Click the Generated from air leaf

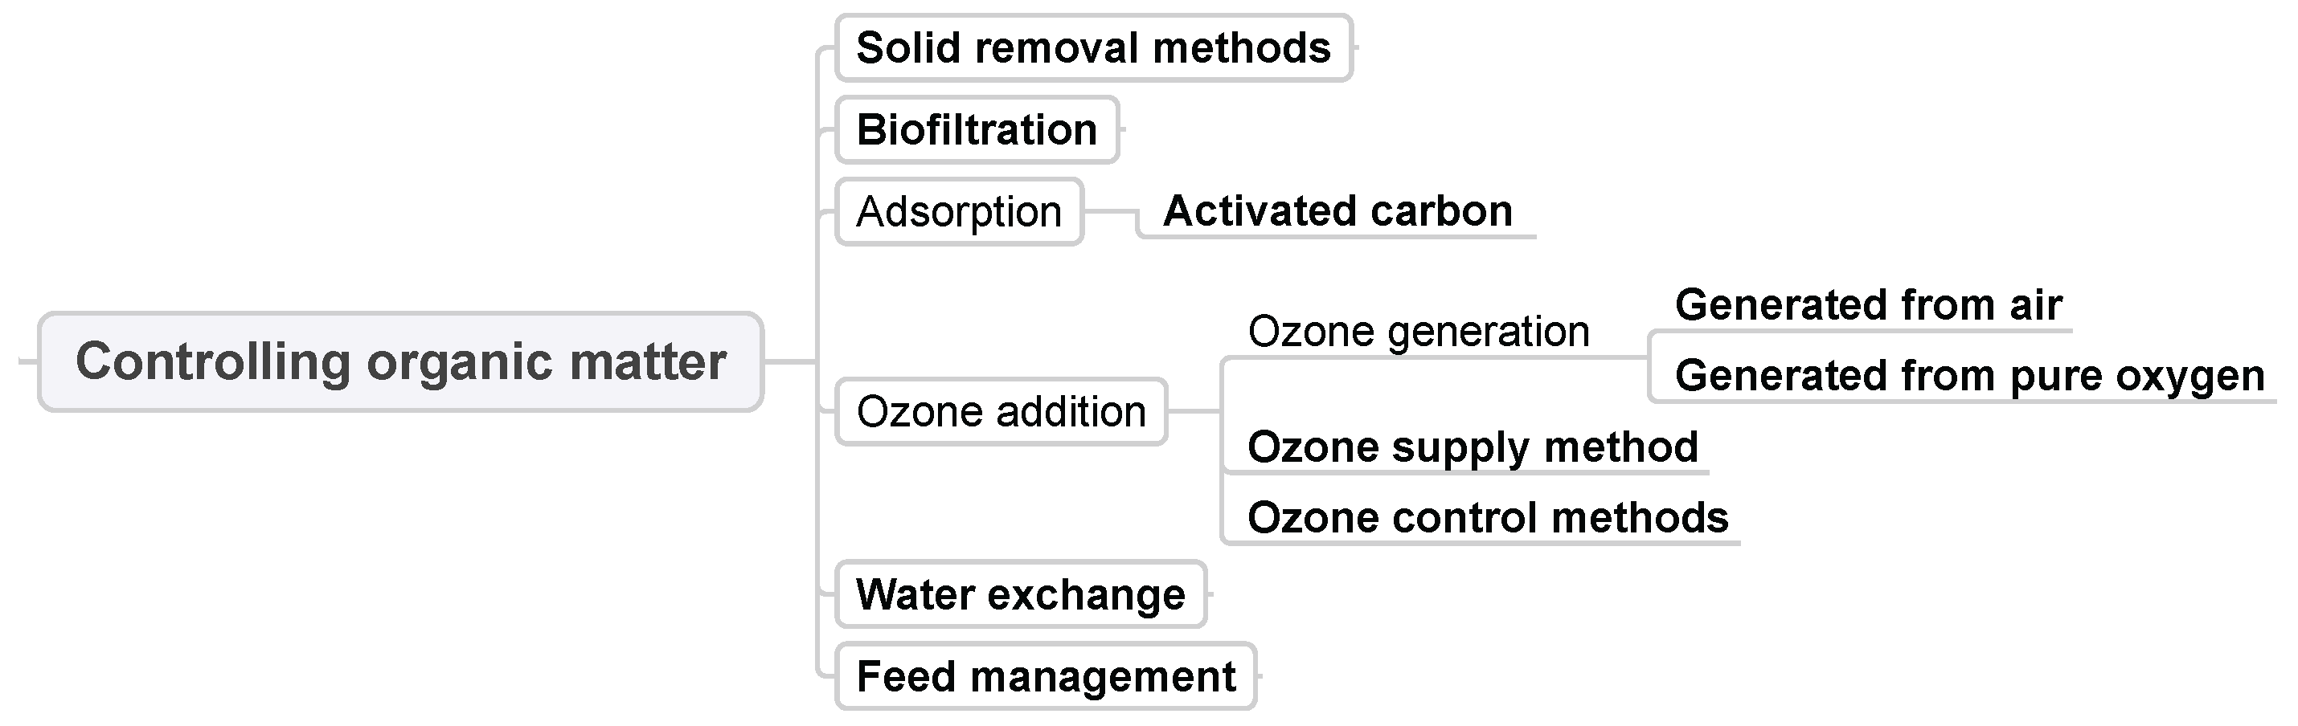[x=1868, y=305]
